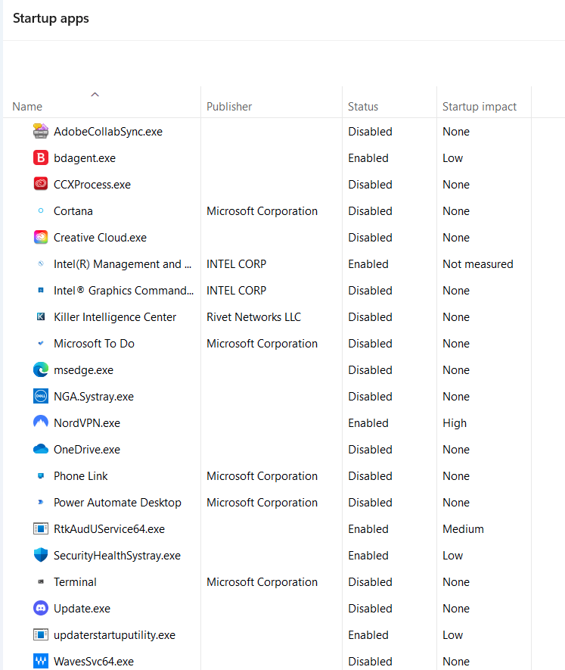
Task: Click Rivet Networks LLC publisher cell
Action: point(253,317)
